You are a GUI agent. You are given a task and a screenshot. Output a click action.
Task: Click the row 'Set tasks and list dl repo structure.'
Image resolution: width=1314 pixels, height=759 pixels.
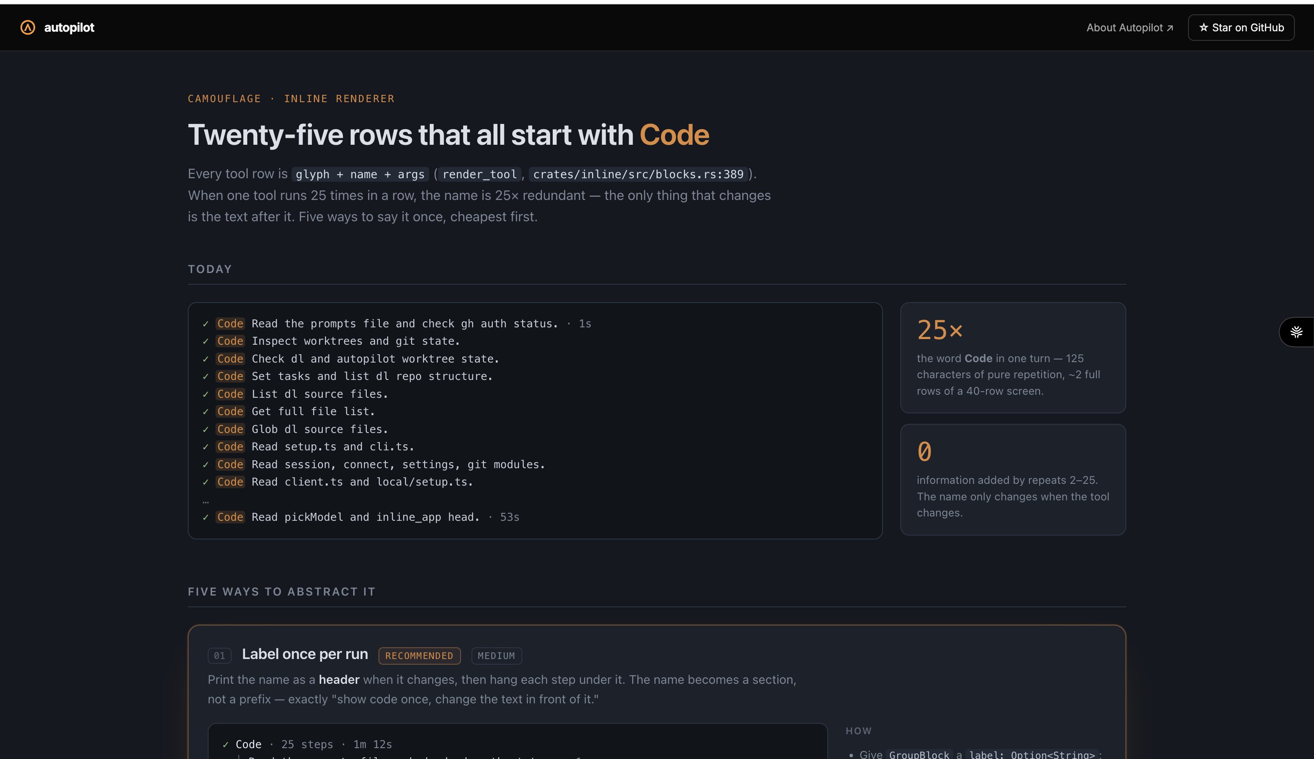(x=348, y=376)
